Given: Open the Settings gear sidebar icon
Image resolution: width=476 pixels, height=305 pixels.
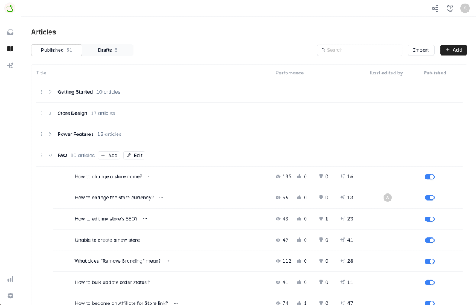Looking at the screenshot, I should tap(10, 296).
